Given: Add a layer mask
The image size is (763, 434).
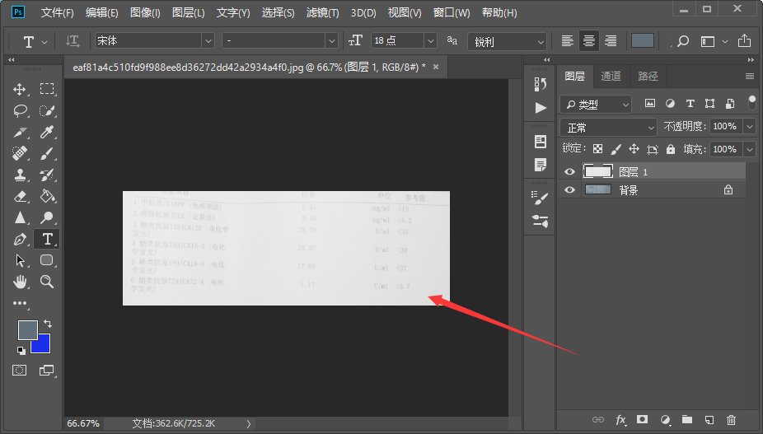Looking at the screenshot, I should [643, 419].
